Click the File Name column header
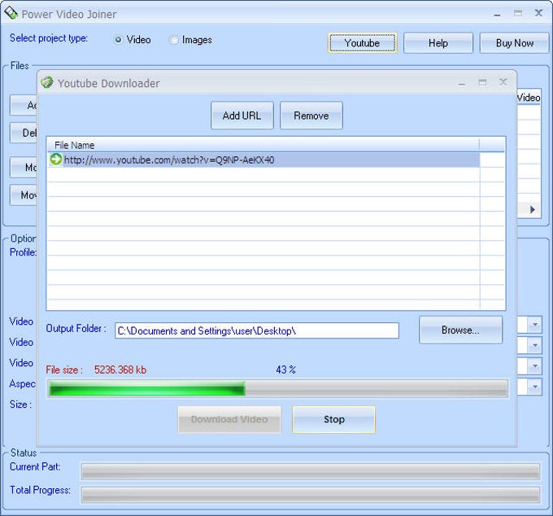 (263, 145)
